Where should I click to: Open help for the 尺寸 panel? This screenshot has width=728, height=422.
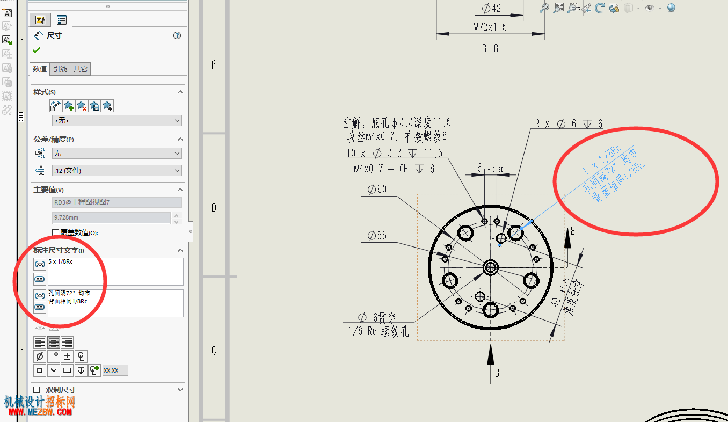tap(177, 35)
